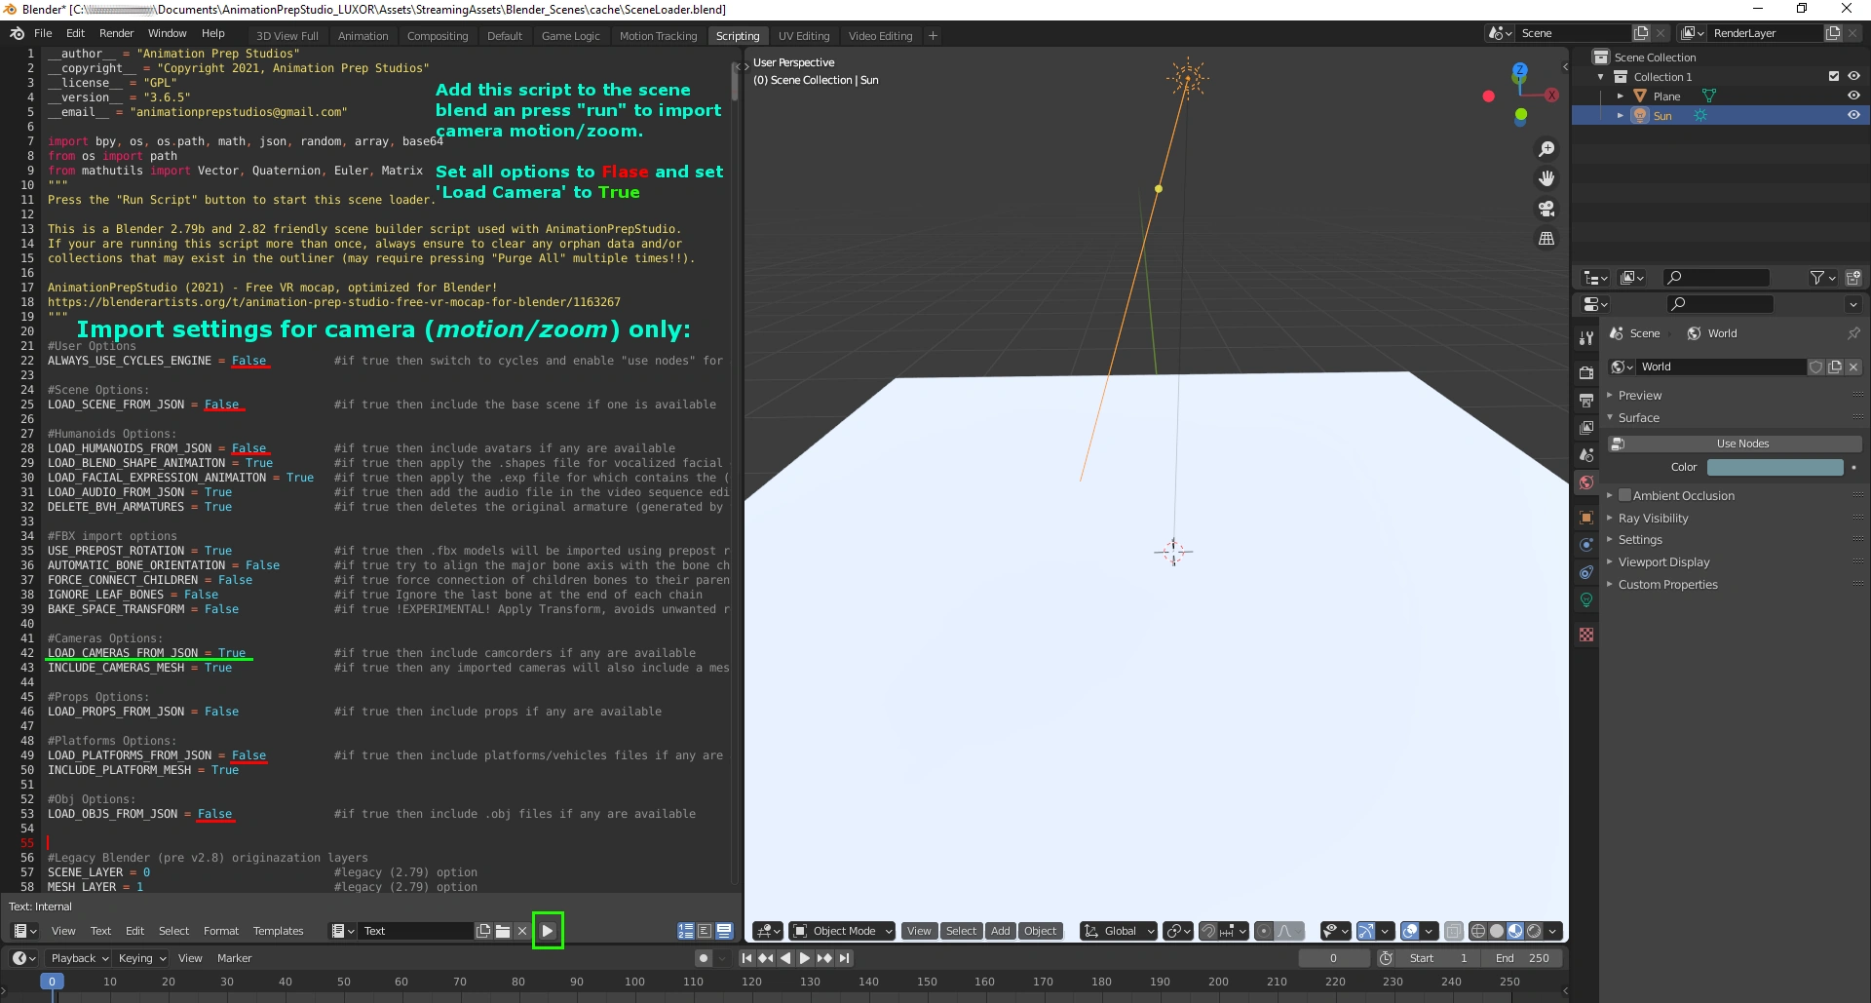
Task: Enable the Ambient Occlusion checkbox
Action: point(1624,495)
